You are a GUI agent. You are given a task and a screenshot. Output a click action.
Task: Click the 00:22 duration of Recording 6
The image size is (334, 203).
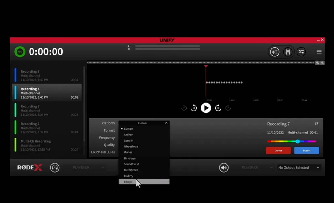74,115
